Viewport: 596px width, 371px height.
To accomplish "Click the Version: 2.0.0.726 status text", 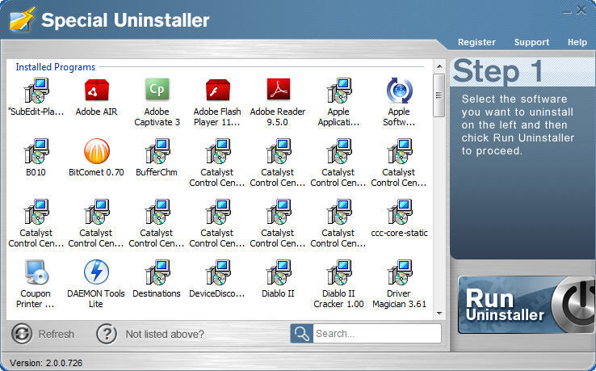I will pos(46,363).
